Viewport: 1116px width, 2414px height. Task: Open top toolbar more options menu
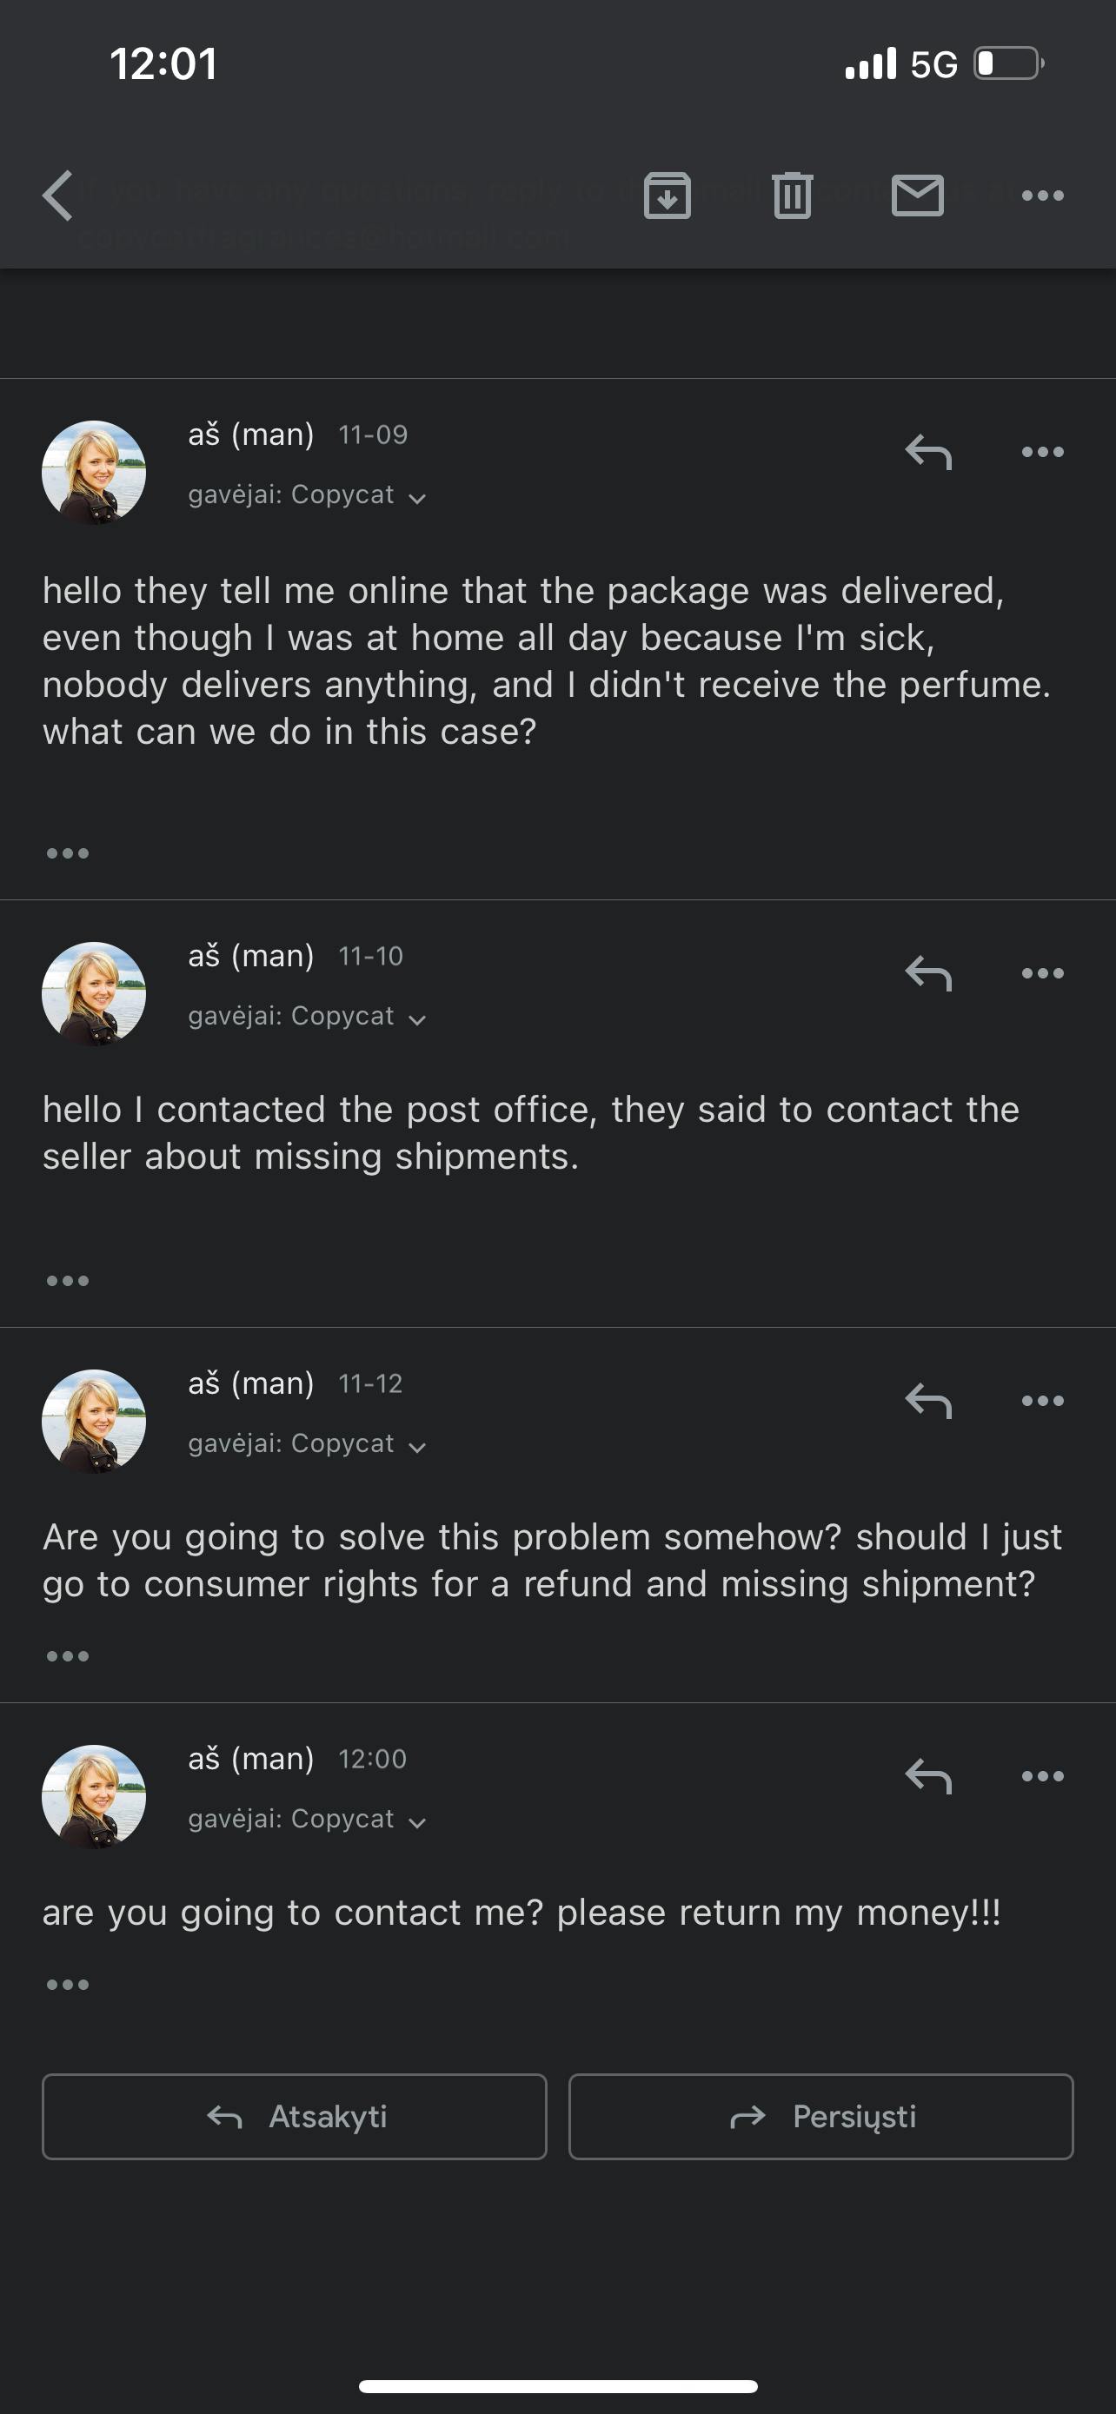[1042, 196]
